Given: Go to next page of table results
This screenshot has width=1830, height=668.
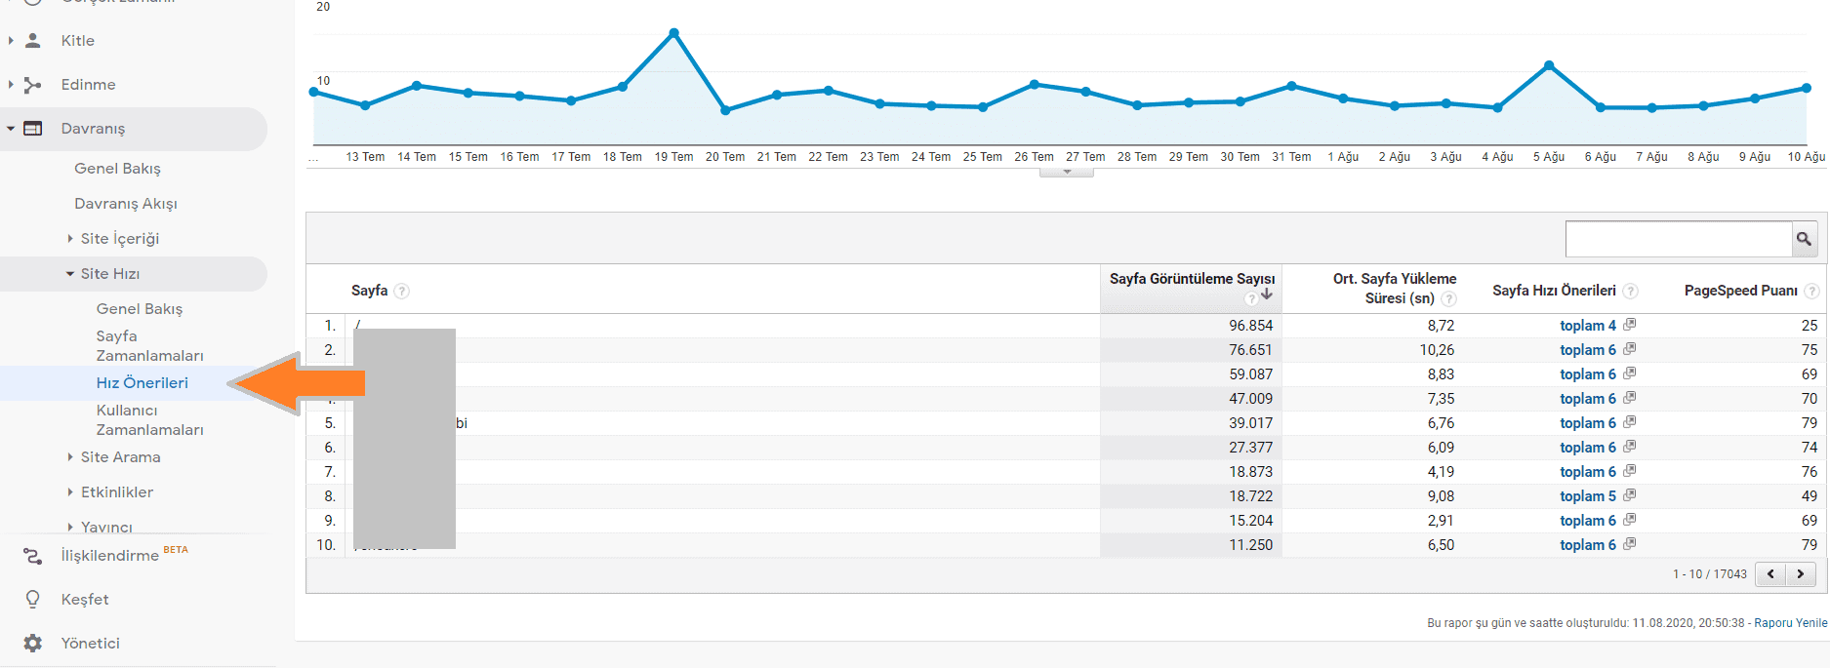Looking at the screenshot, I should pyautogui.click(x=1801, y=574).
